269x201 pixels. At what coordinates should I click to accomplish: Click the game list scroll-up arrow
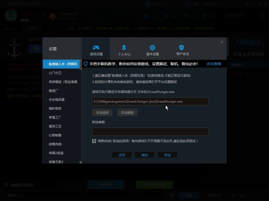[x=81, y=61]
